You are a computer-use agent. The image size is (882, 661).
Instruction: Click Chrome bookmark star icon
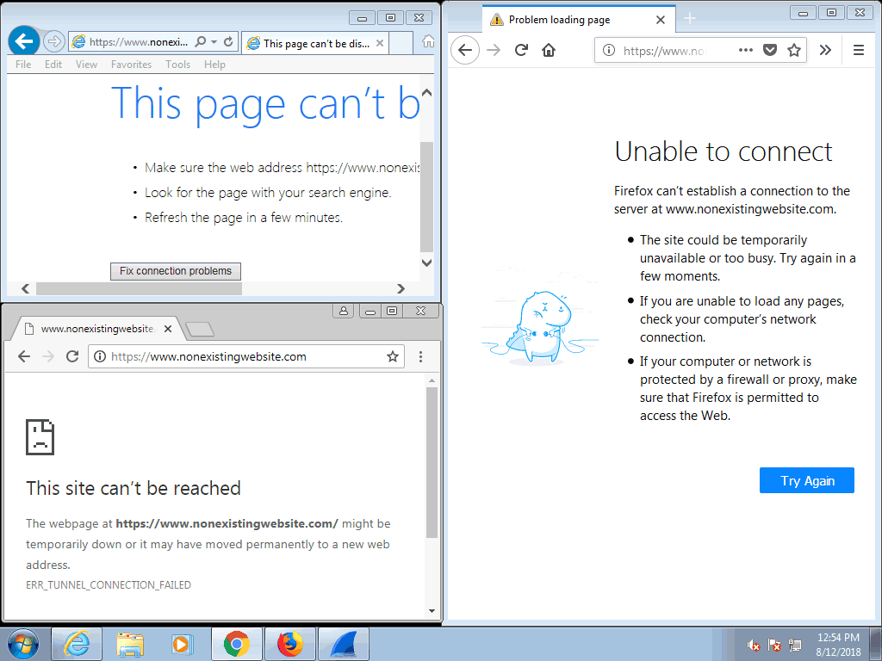click(x=393, y=356)
